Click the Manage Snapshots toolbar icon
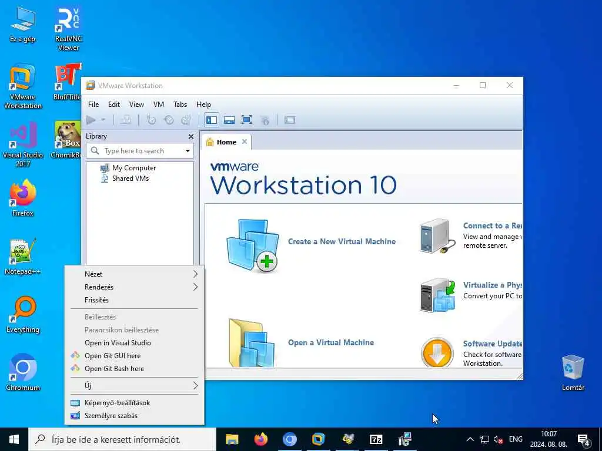Image resolution: width=602 pixels, height=451 pixels. 186,120
